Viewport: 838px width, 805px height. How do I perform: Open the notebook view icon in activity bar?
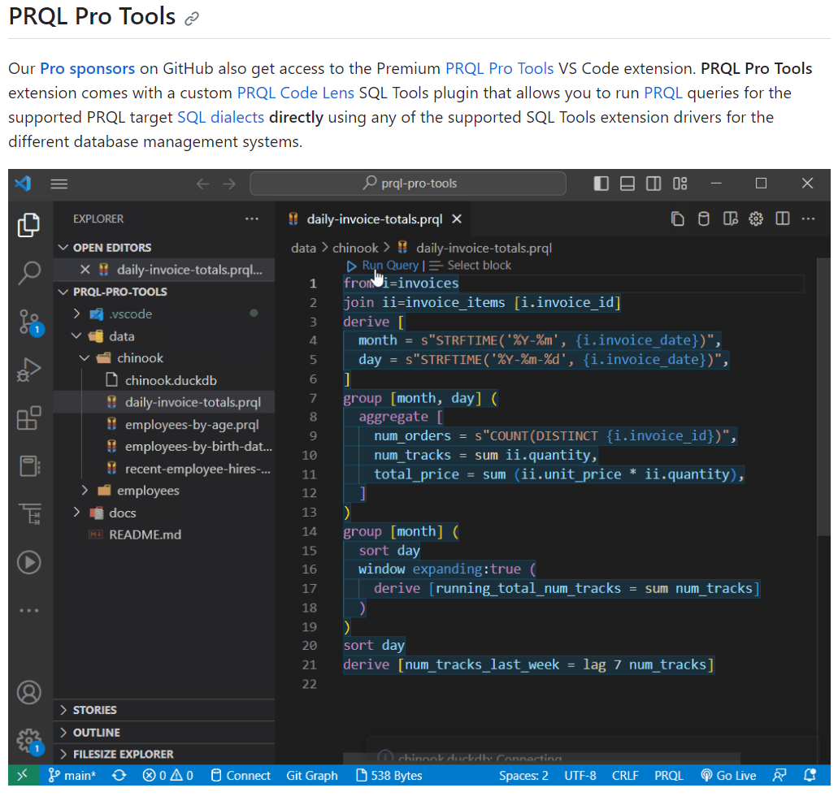[29, 465]
